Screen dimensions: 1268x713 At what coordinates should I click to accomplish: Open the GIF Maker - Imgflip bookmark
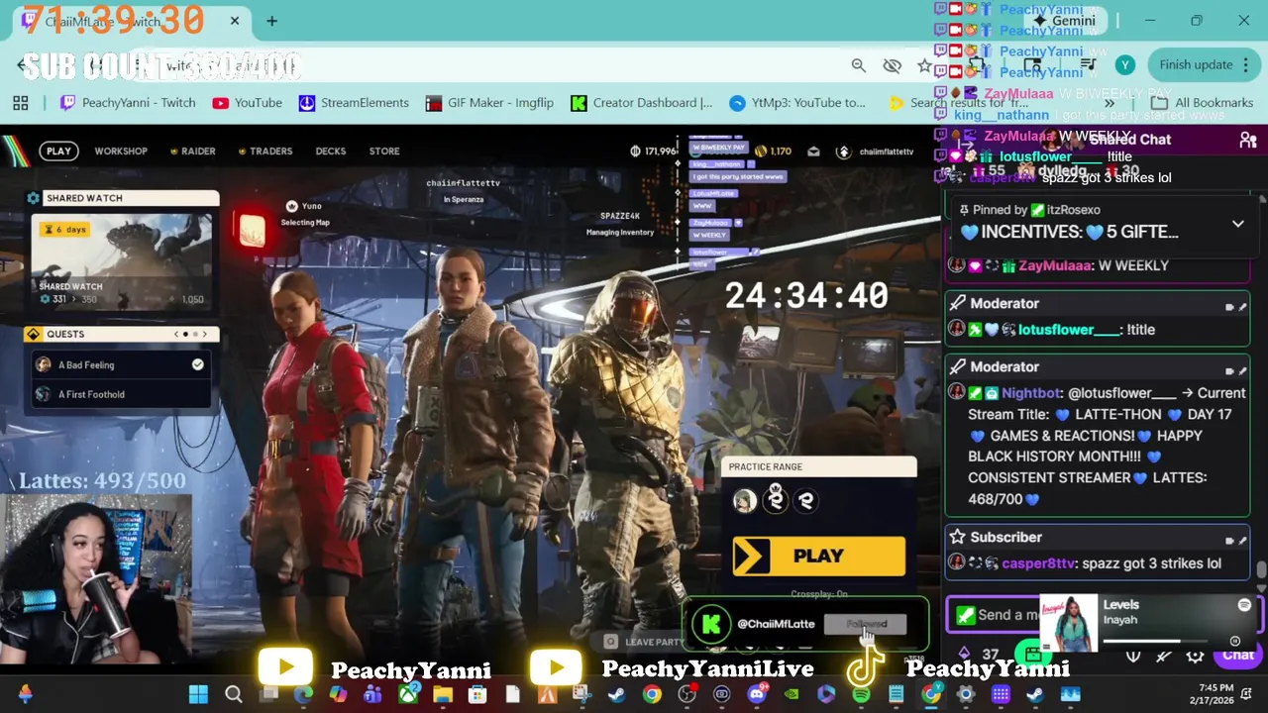[488, 103]
